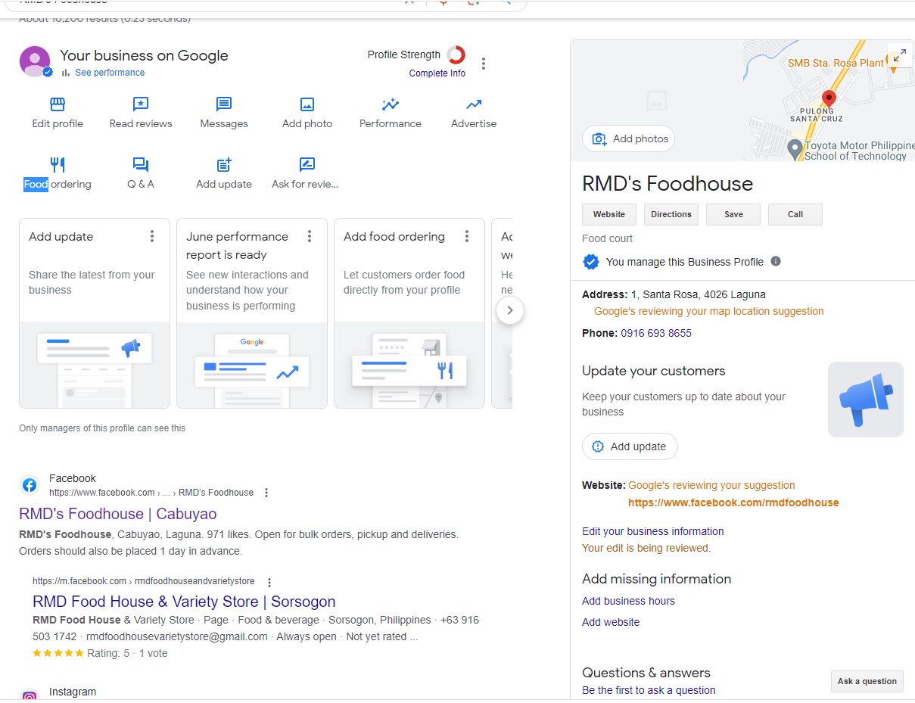Image resolution: width=915 pixels, height=703 pixels.
Task: Click the Advertise trend arrow icon
Action: tap(474, 104)
